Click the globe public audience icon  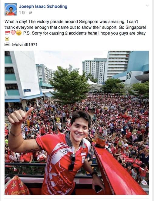(x=30, y=12)
